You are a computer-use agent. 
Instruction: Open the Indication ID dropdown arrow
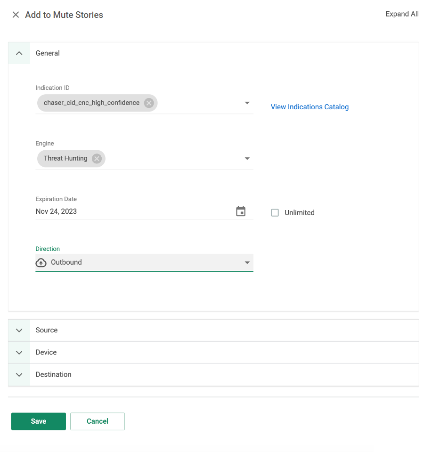(x=247, y=103)
